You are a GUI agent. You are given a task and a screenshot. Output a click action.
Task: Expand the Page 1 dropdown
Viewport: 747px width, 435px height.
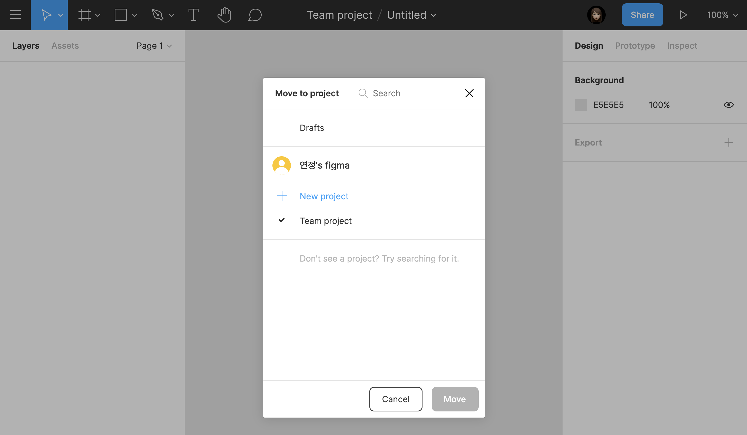[154, 46]
